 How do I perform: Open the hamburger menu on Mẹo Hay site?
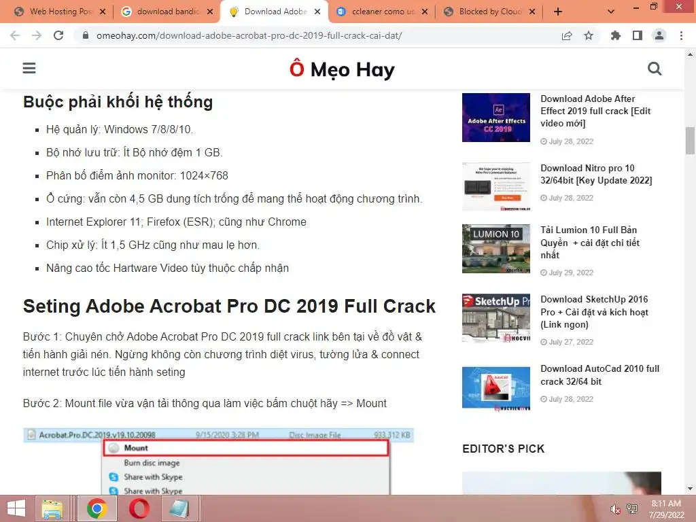pos(29,69)
